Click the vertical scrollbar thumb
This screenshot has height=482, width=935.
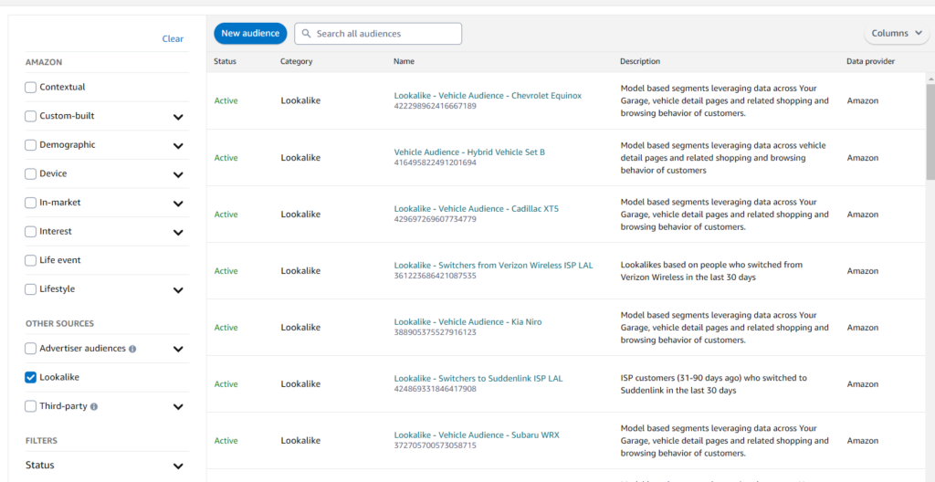coord(930,131)
